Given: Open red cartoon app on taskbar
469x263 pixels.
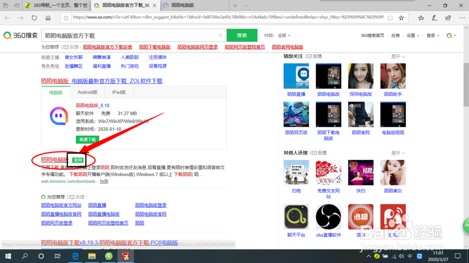Looking at the screenshot, I should pos(125,256).
